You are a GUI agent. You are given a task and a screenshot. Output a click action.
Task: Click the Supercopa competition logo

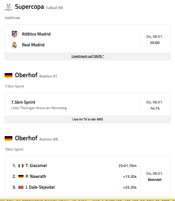click(x=8, y=7)
